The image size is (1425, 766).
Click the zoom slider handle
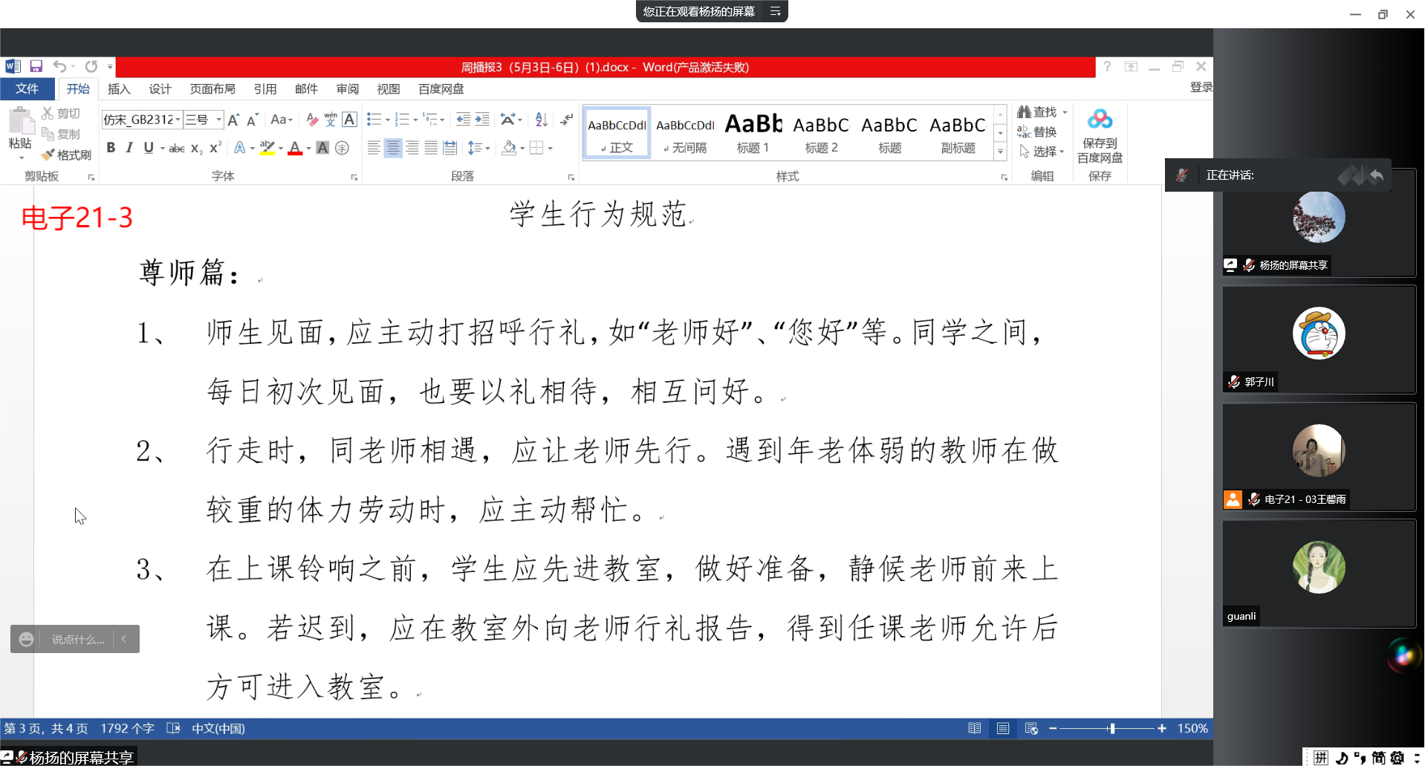click(x=1111, y=729)
